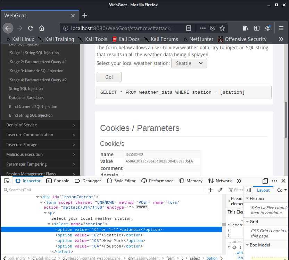Viewport: 289px width, 260px height.
Task: Pick an element from the page icon
Action: point(7,181)
